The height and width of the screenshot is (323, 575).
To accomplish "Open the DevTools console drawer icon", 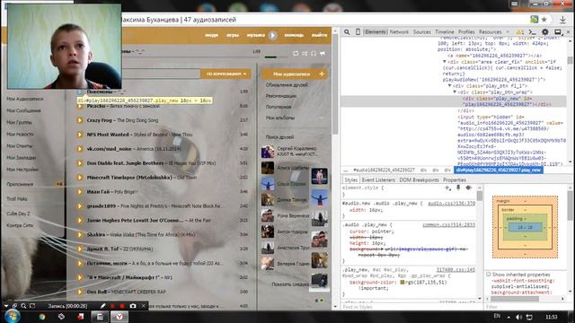I will click(532, 32).
